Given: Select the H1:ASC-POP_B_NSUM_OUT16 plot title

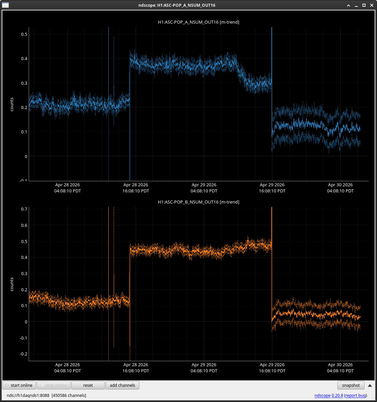Looking at the screenshot, I should point(198,202).
